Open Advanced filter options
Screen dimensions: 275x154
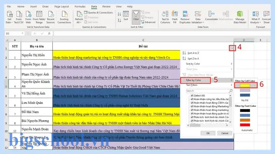click(148, 22)
